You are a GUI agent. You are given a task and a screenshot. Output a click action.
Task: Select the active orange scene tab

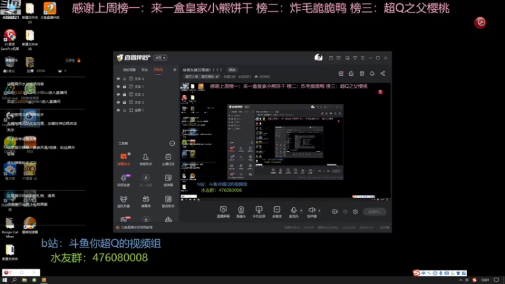point(158,69)
